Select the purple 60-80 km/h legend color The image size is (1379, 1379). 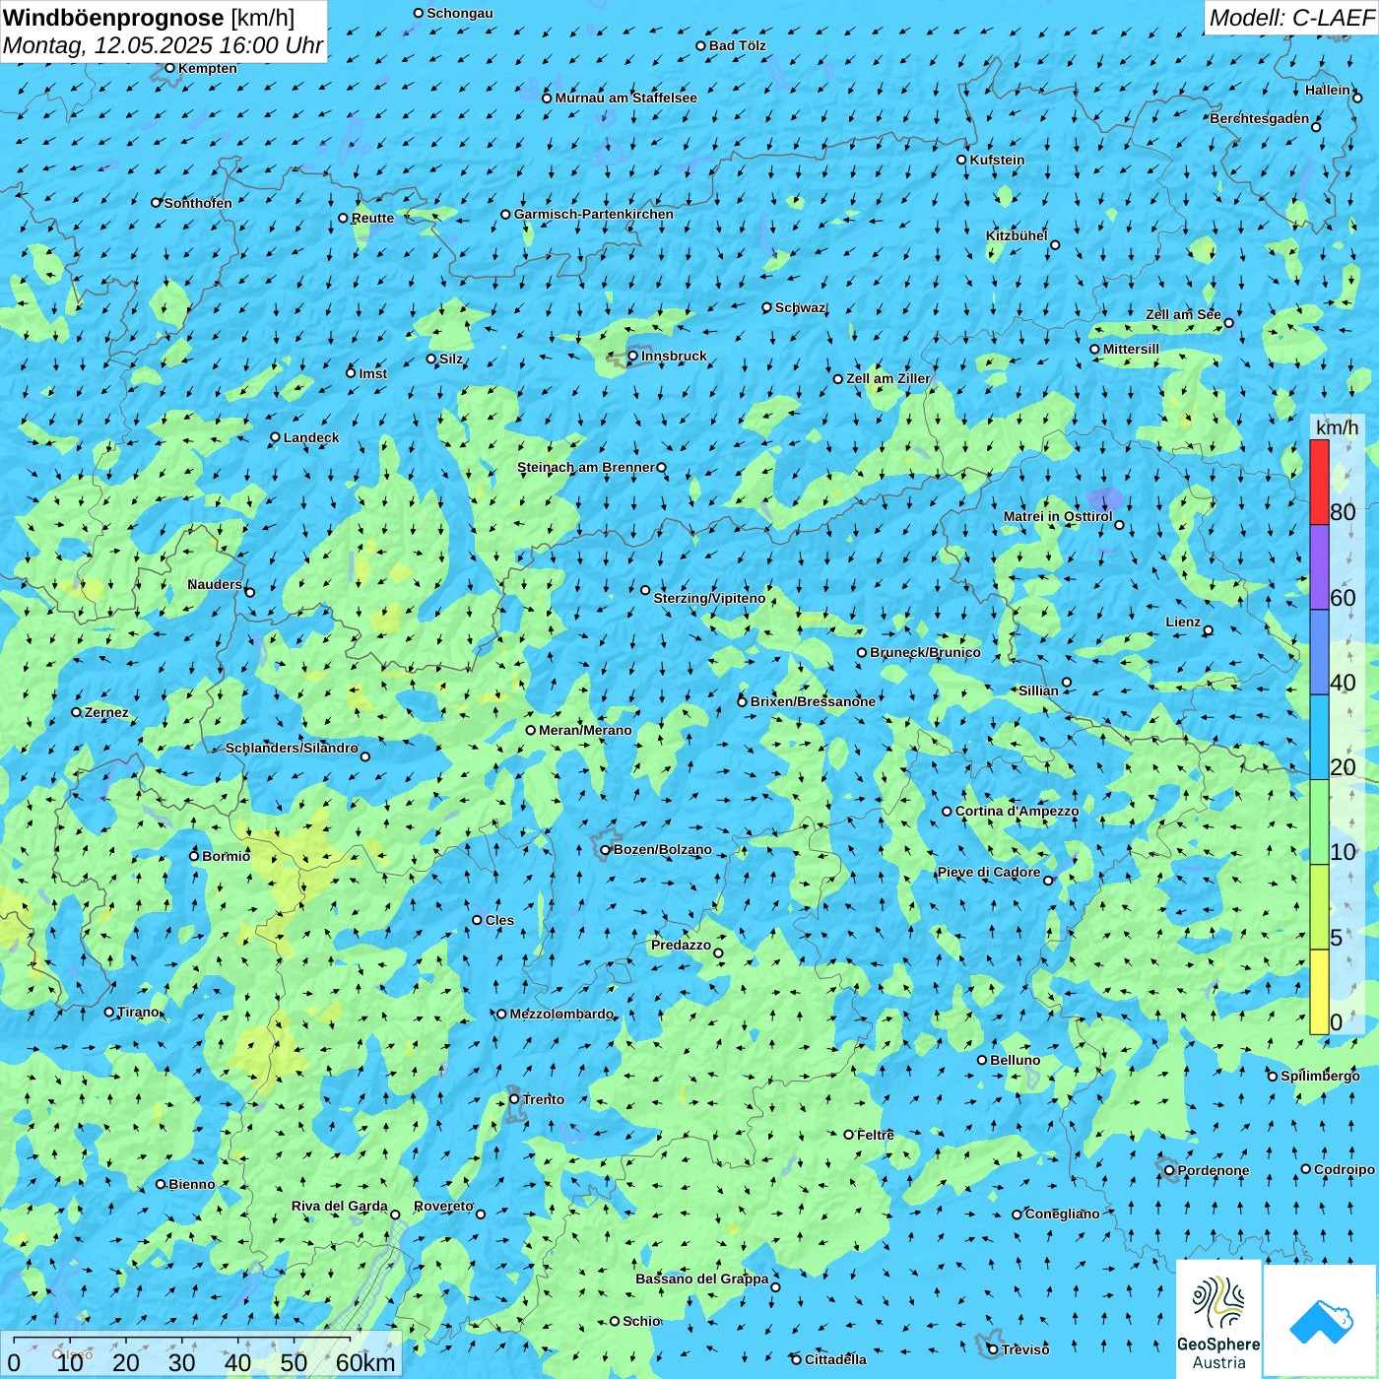(1319, 567)
